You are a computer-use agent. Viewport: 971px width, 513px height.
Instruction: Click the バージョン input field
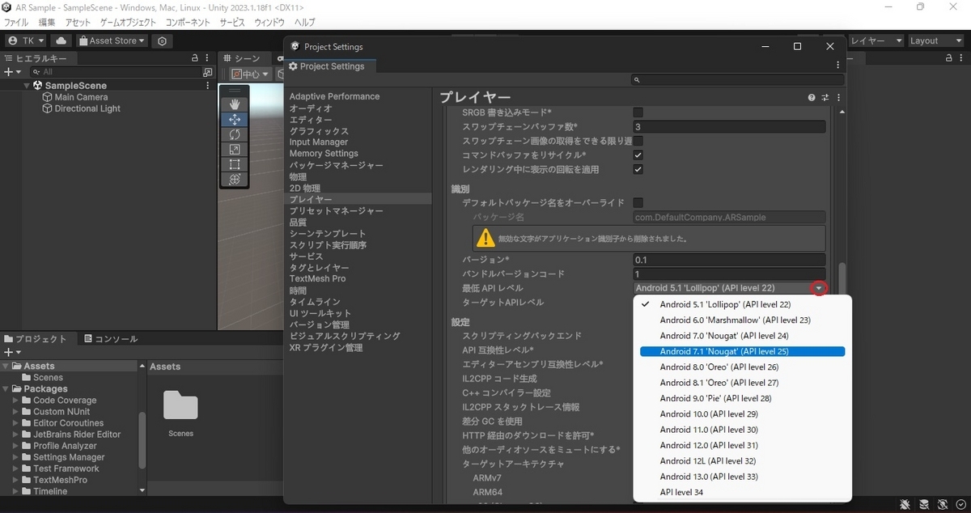(x=729, y=261)
